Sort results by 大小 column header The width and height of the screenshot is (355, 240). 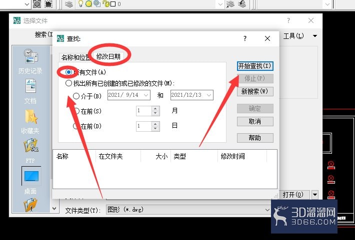pyautogui.click(x=156, y=156)
